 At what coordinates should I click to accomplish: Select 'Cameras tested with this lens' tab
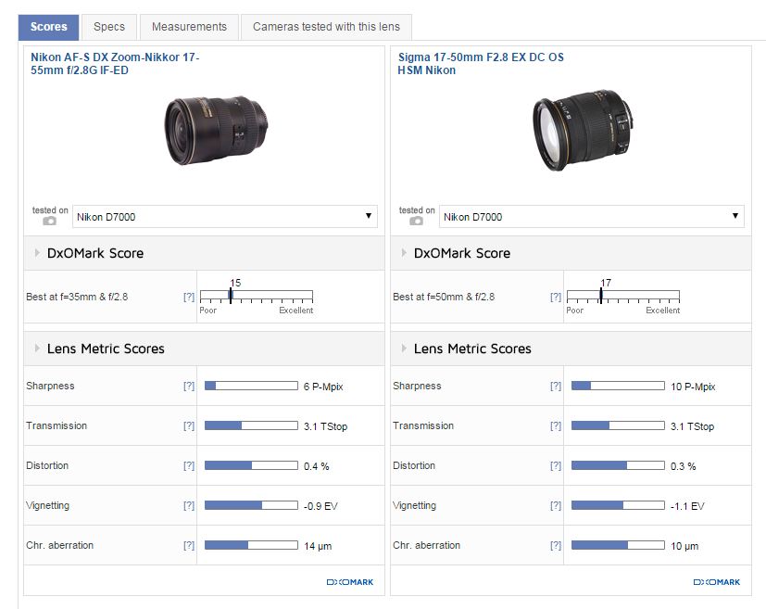[326, 27]
